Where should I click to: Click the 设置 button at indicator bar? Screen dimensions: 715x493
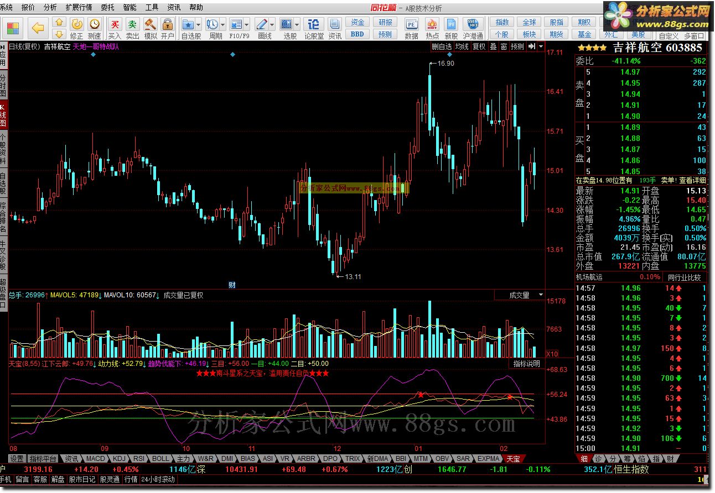pyautogui.click(x=17, y=459)
